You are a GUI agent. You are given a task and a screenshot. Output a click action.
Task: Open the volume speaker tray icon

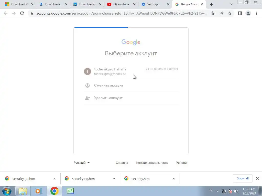pyautogui.click(x=236, y=191)
